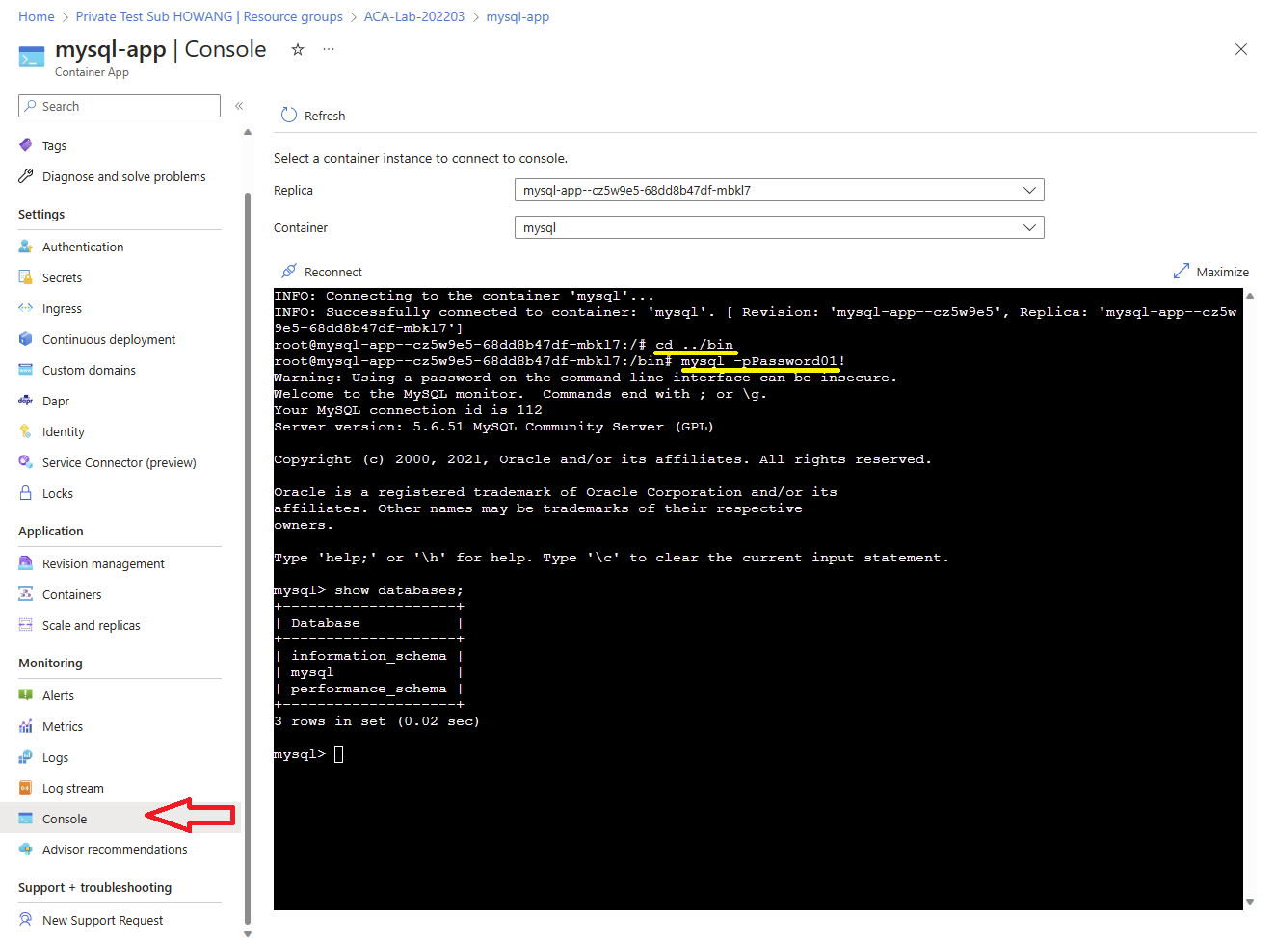
Task: Open the Metrics page
Action: point(63,727)
